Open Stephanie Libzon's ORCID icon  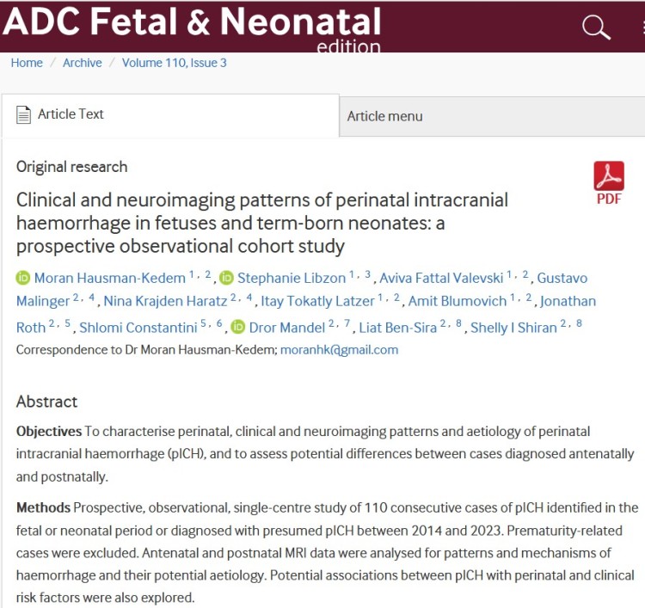226,278
